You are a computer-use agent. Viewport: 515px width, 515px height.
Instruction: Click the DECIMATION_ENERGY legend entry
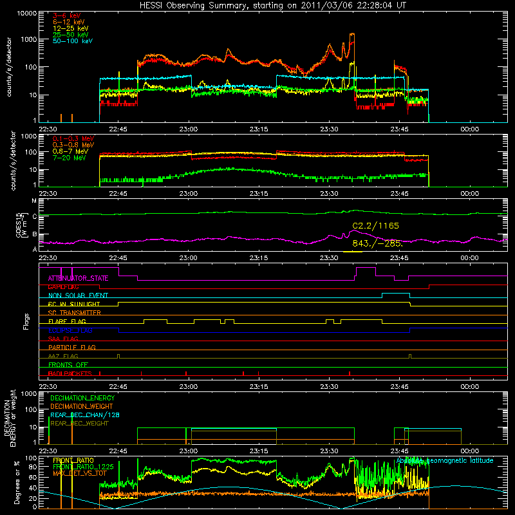coord(82,398)
